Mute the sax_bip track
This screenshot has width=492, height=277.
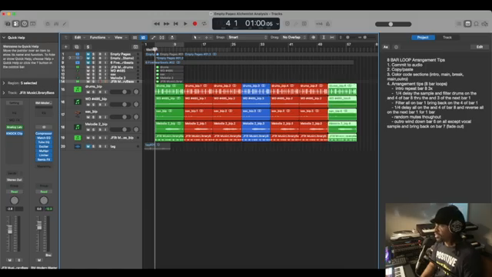pos(88,117)
